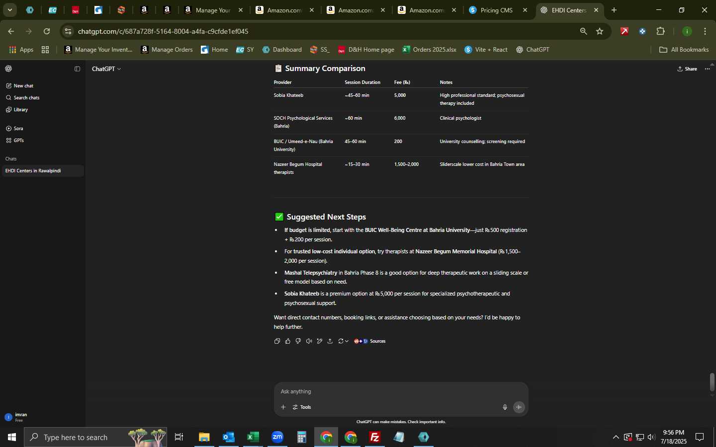Click the share/upload icon below response
This screenshot has height=447, width=716.
(x=330, y=341)
